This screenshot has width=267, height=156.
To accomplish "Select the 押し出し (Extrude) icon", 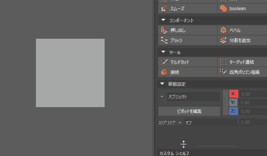I will coord(164,30).
